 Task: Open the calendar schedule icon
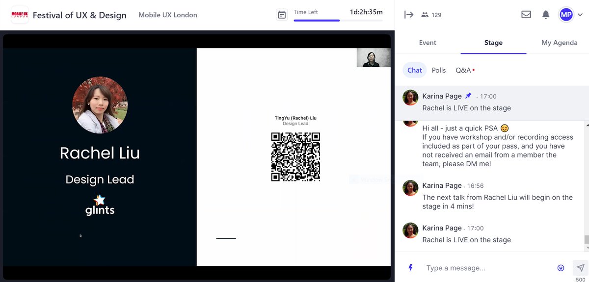pyautogui.click(x=282, y=15)
